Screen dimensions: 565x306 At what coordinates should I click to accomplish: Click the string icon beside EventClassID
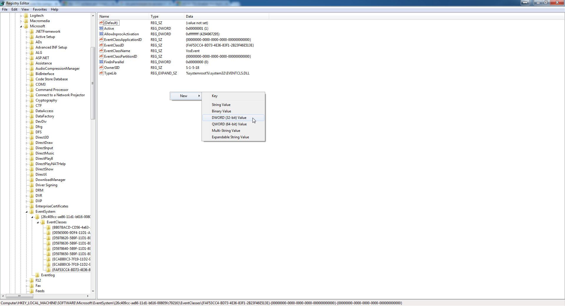101,45
